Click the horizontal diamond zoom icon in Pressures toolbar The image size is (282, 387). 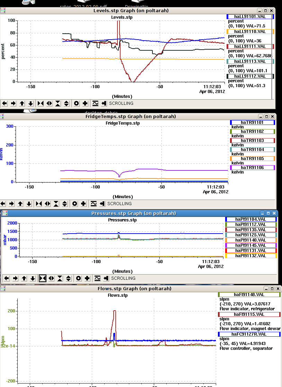51,278
